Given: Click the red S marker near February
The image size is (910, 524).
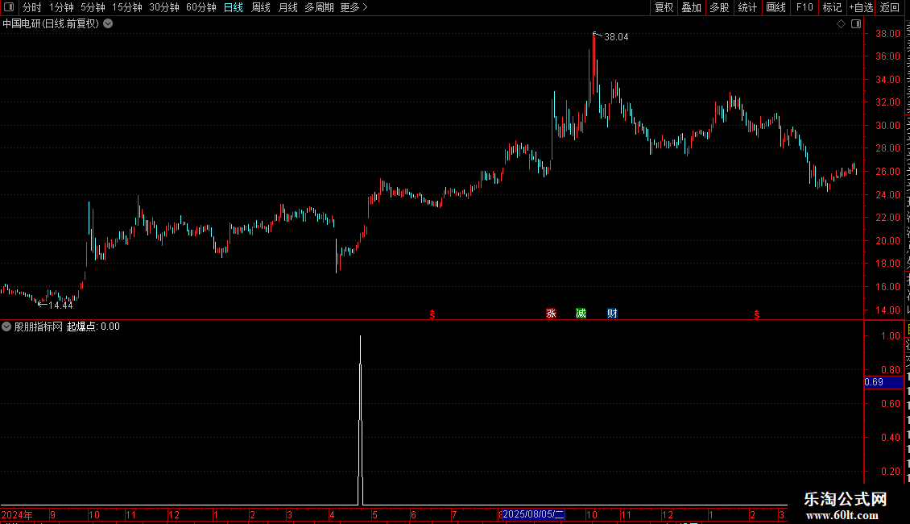Looking at the screenshot, I should click(757, 314).
